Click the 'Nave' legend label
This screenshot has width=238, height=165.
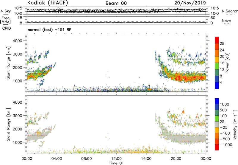[226, 21]
